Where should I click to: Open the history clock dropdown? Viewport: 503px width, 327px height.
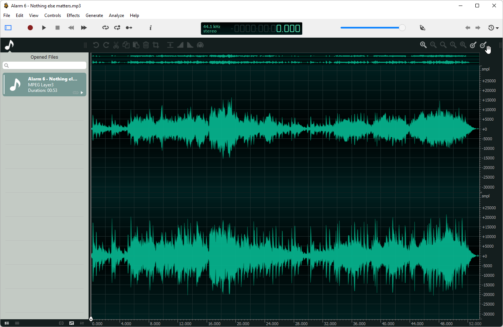tap(493, 28)
